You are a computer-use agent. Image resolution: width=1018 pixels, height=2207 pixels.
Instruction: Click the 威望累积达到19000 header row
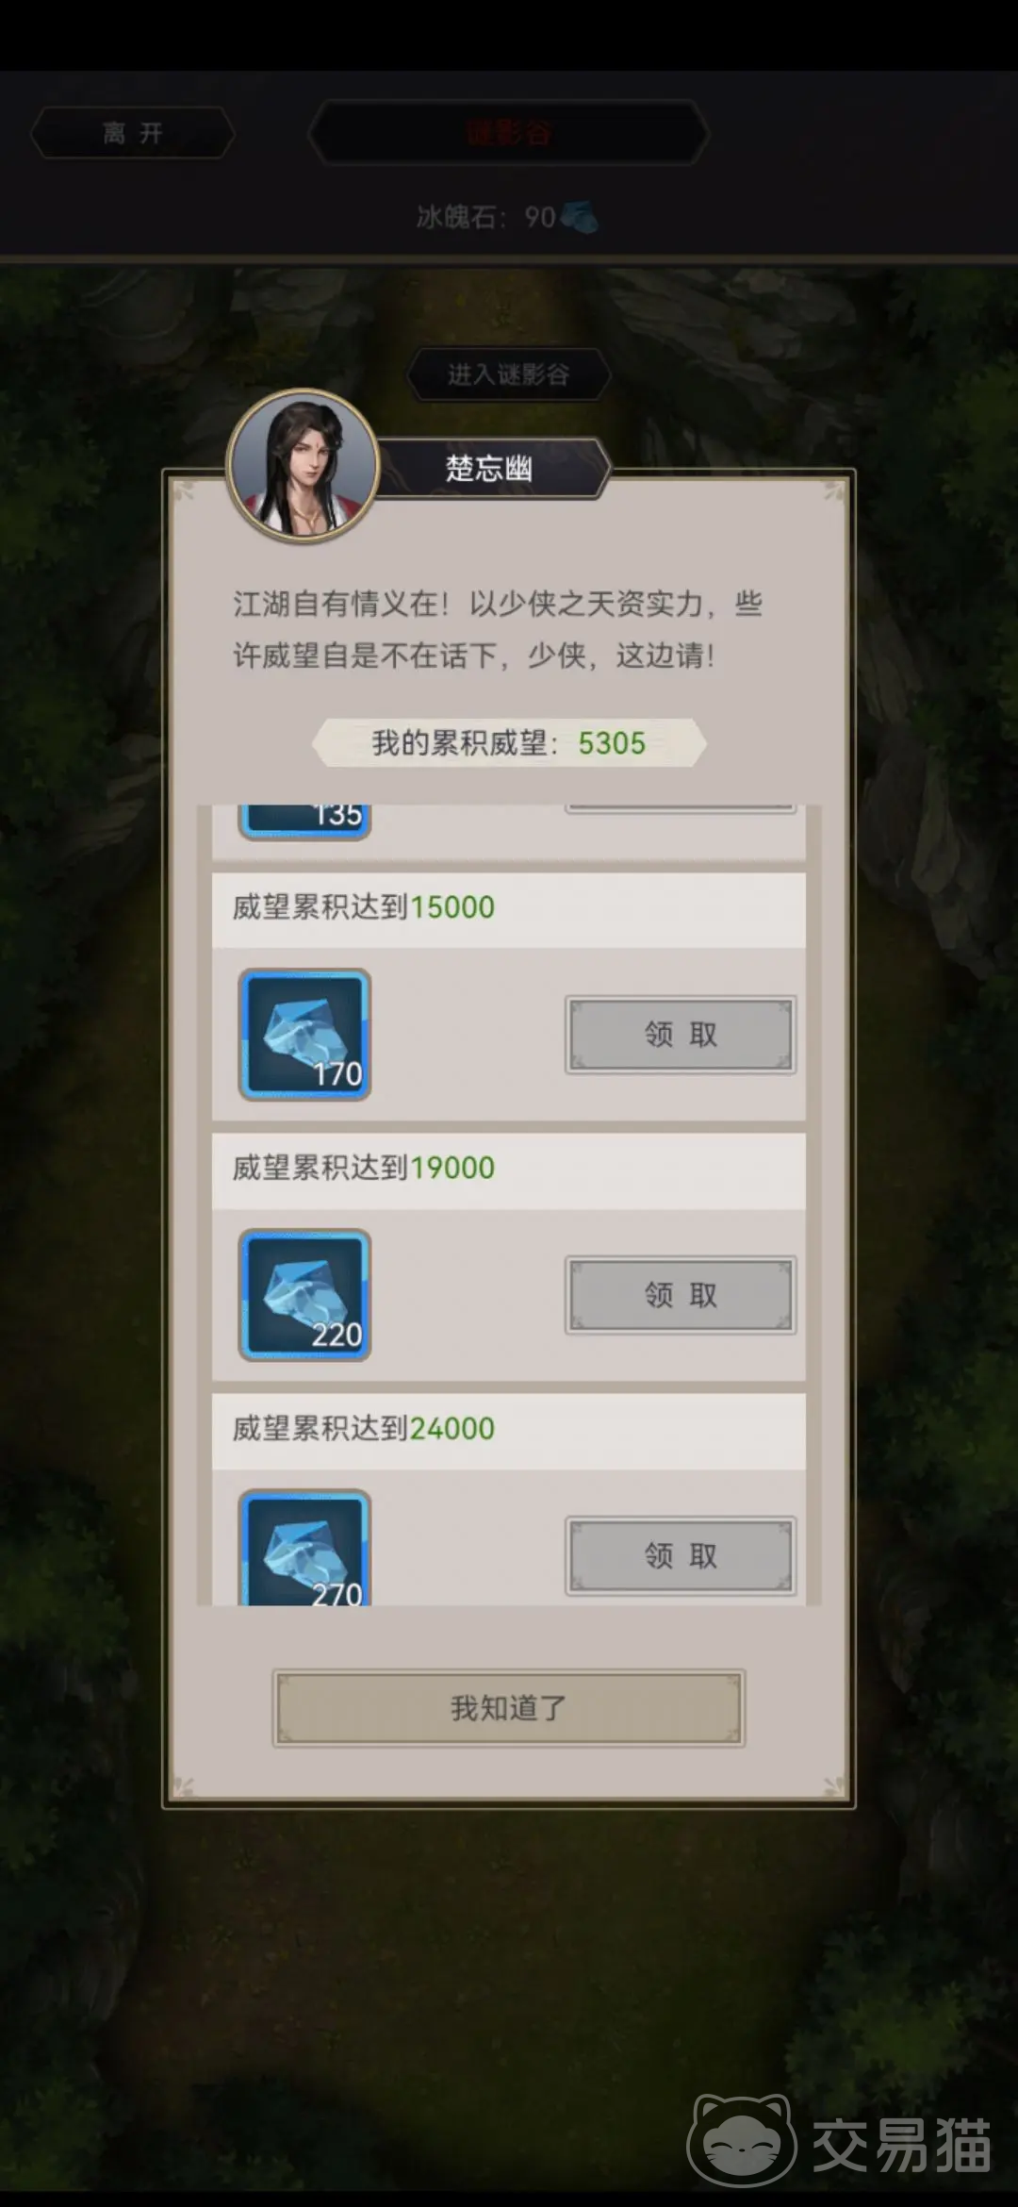point(509,1169)
